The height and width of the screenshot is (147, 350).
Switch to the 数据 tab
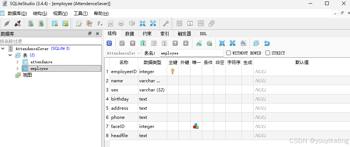[129, 34]
